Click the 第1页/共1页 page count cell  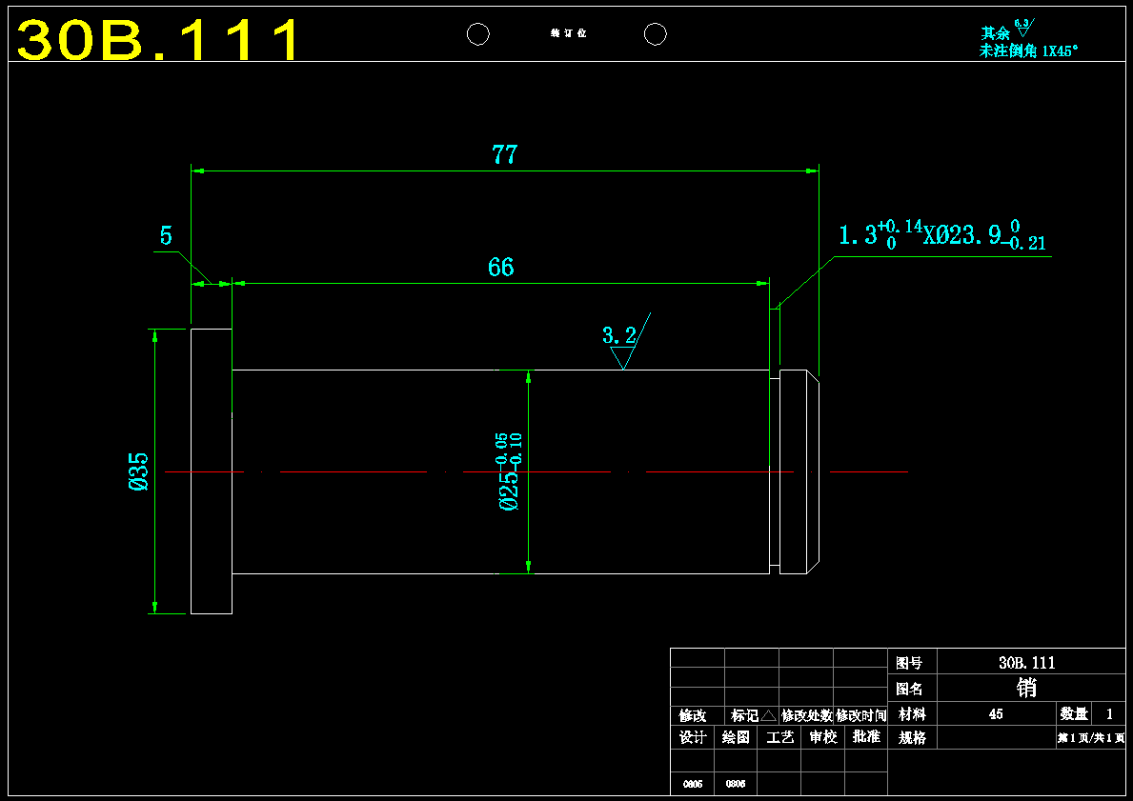click(x=1091, y=738)
